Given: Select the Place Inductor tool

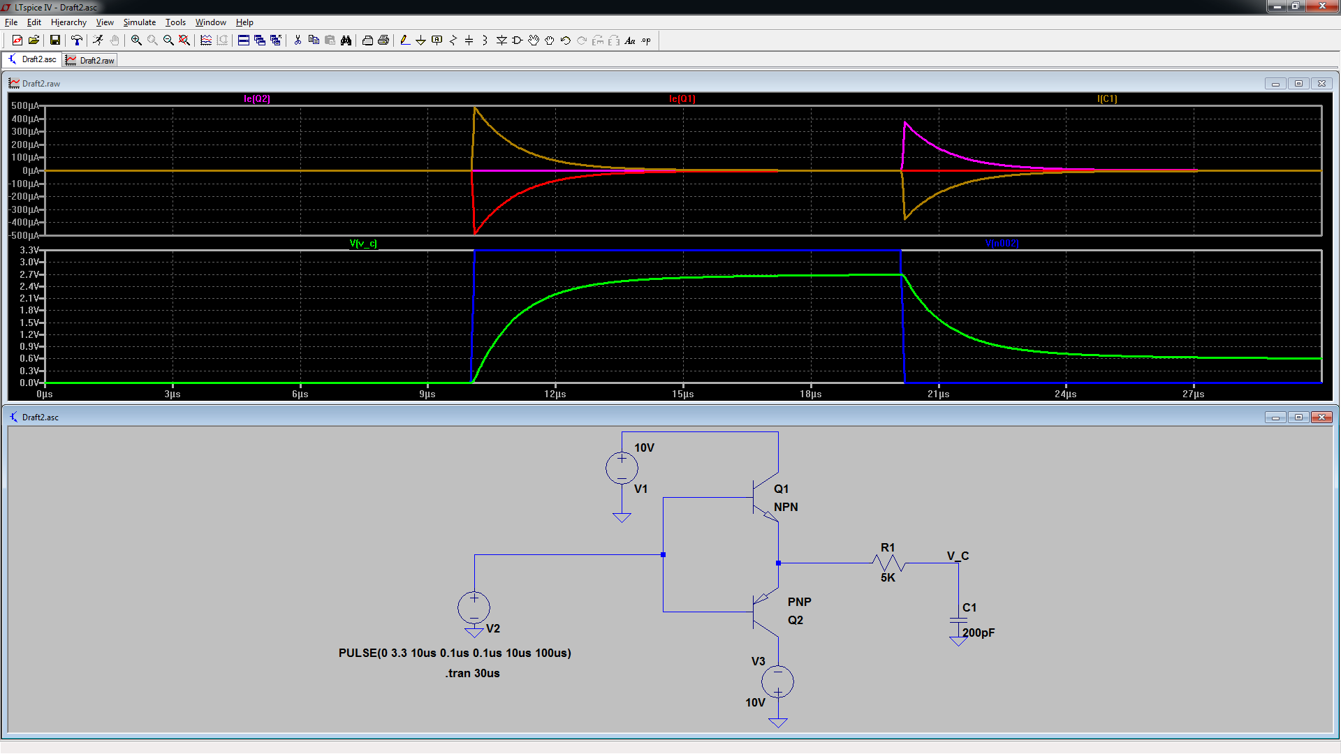Looking at the screenshot, I should [x=485, y=40].
